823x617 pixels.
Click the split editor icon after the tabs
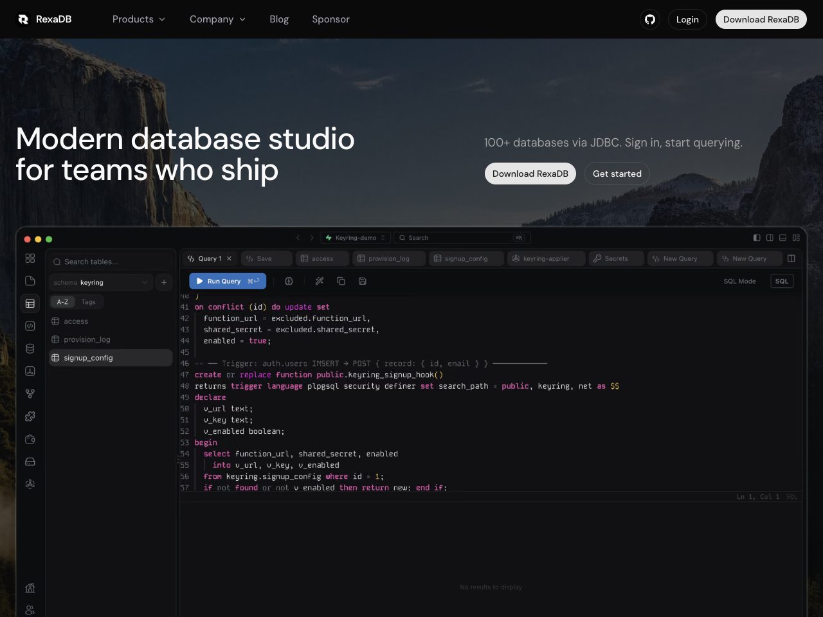pos(791,258)
